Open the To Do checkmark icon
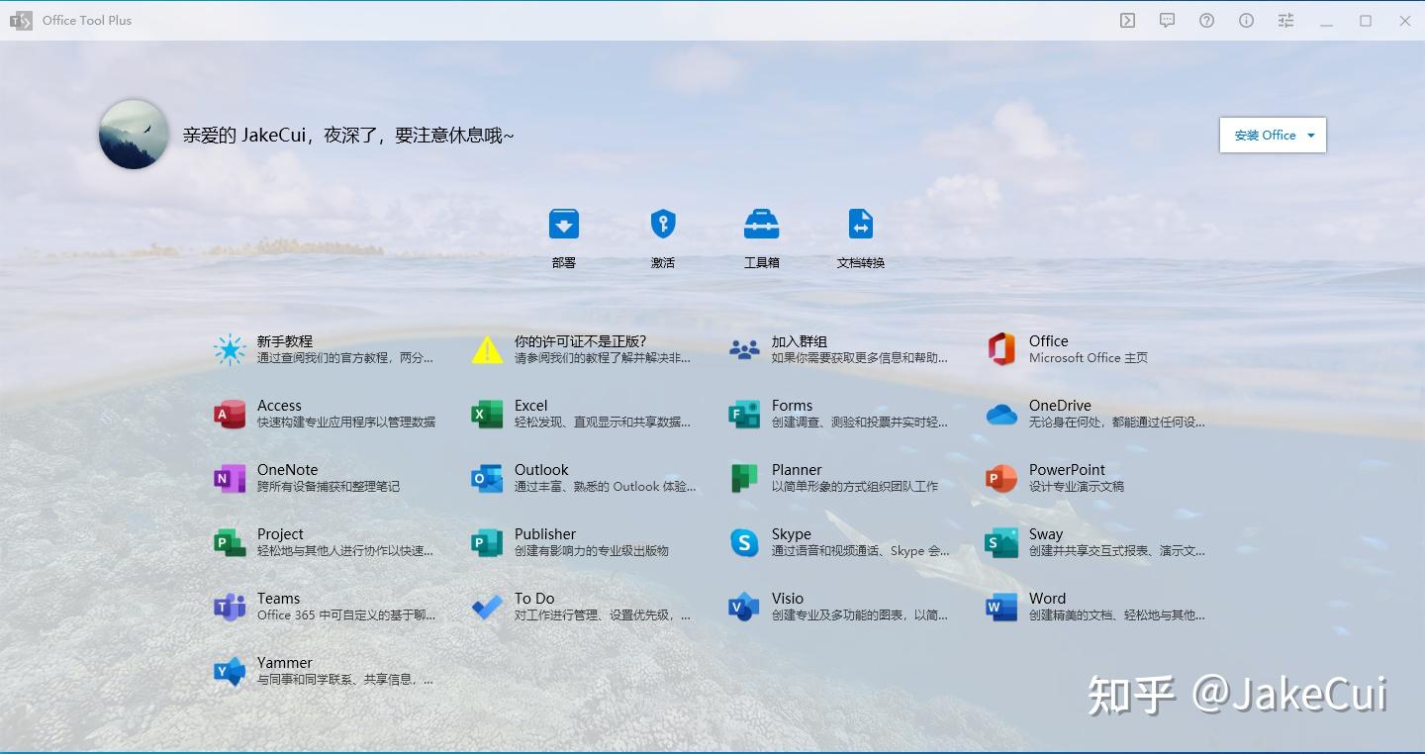 [487, 607]
